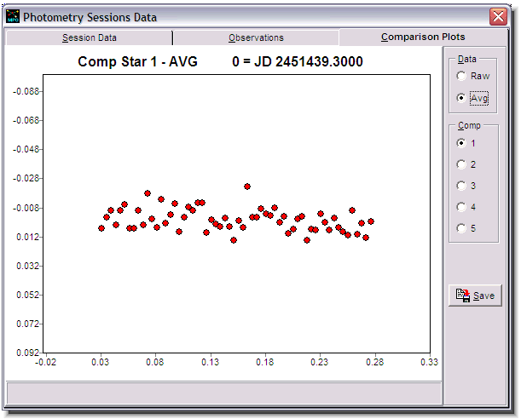Click the y-axis label 0.012

28,237
